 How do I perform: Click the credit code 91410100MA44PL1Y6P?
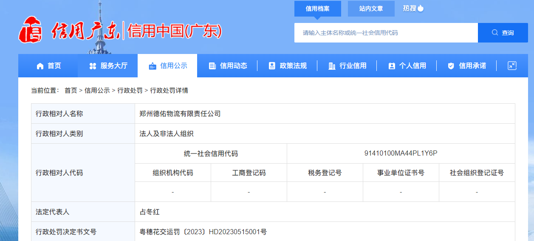coord(401,153)
